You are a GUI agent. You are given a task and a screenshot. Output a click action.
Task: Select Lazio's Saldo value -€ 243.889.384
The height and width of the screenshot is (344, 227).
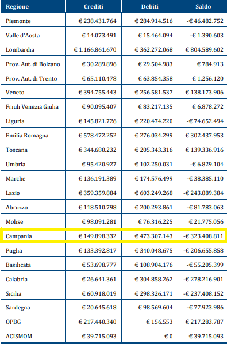pos(203,193)
